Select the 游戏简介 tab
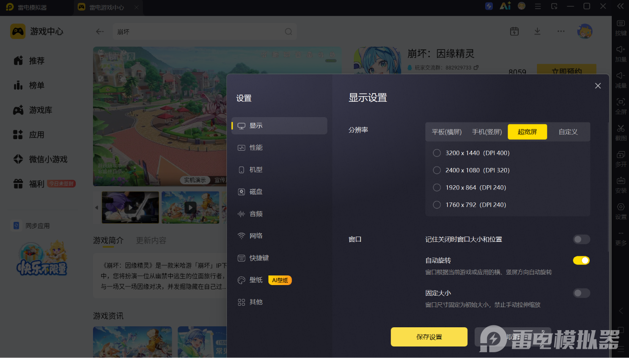 pyautogui.click(x=108, y=240)
